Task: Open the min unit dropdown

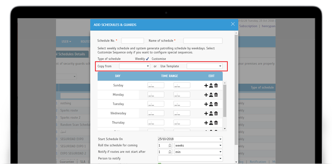Action: [198, 152]
